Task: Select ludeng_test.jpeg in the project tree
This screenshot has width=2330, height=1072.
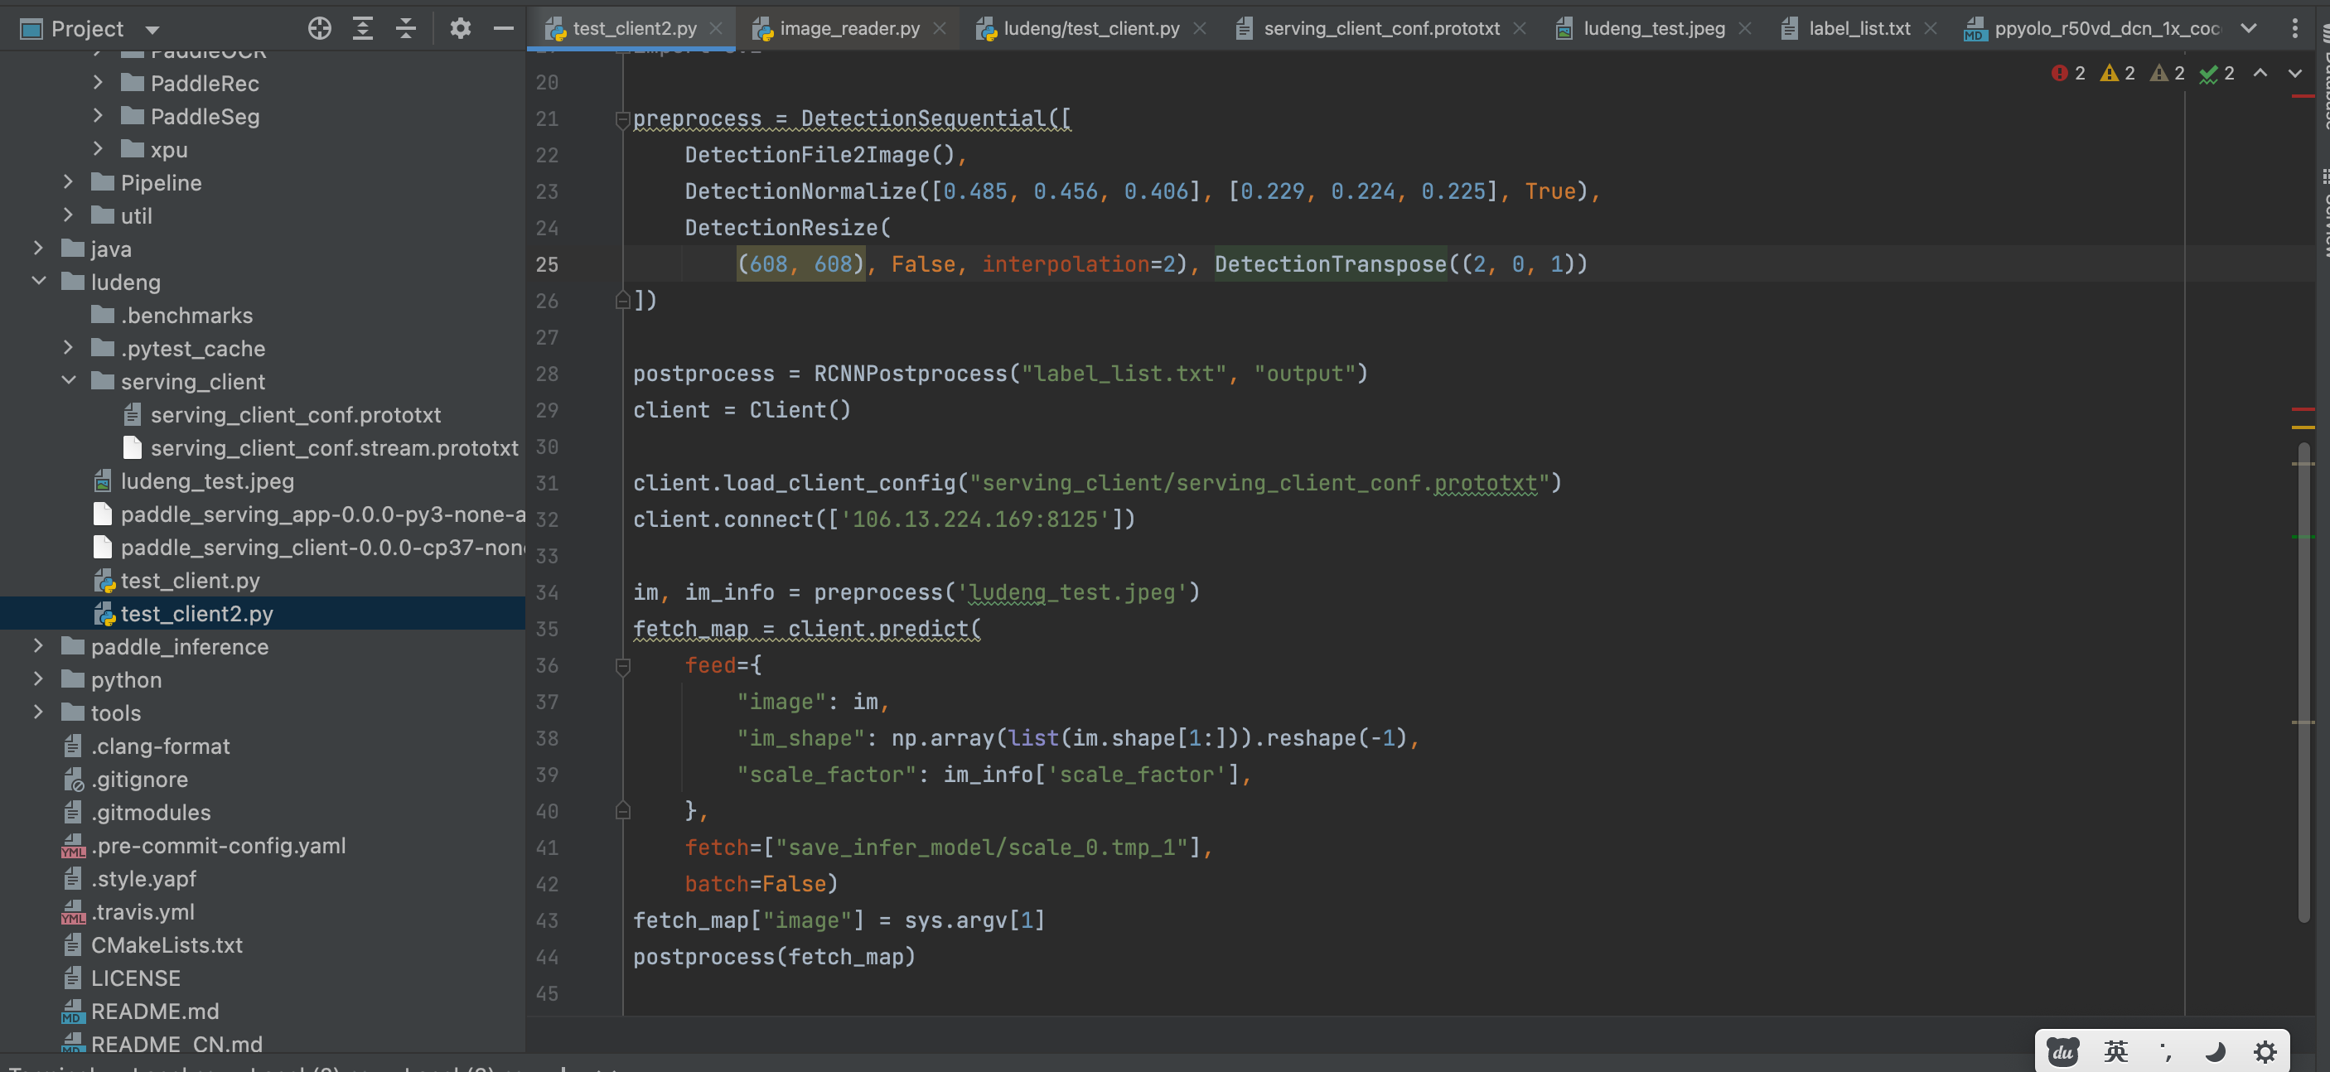Action: pos(207,481)
